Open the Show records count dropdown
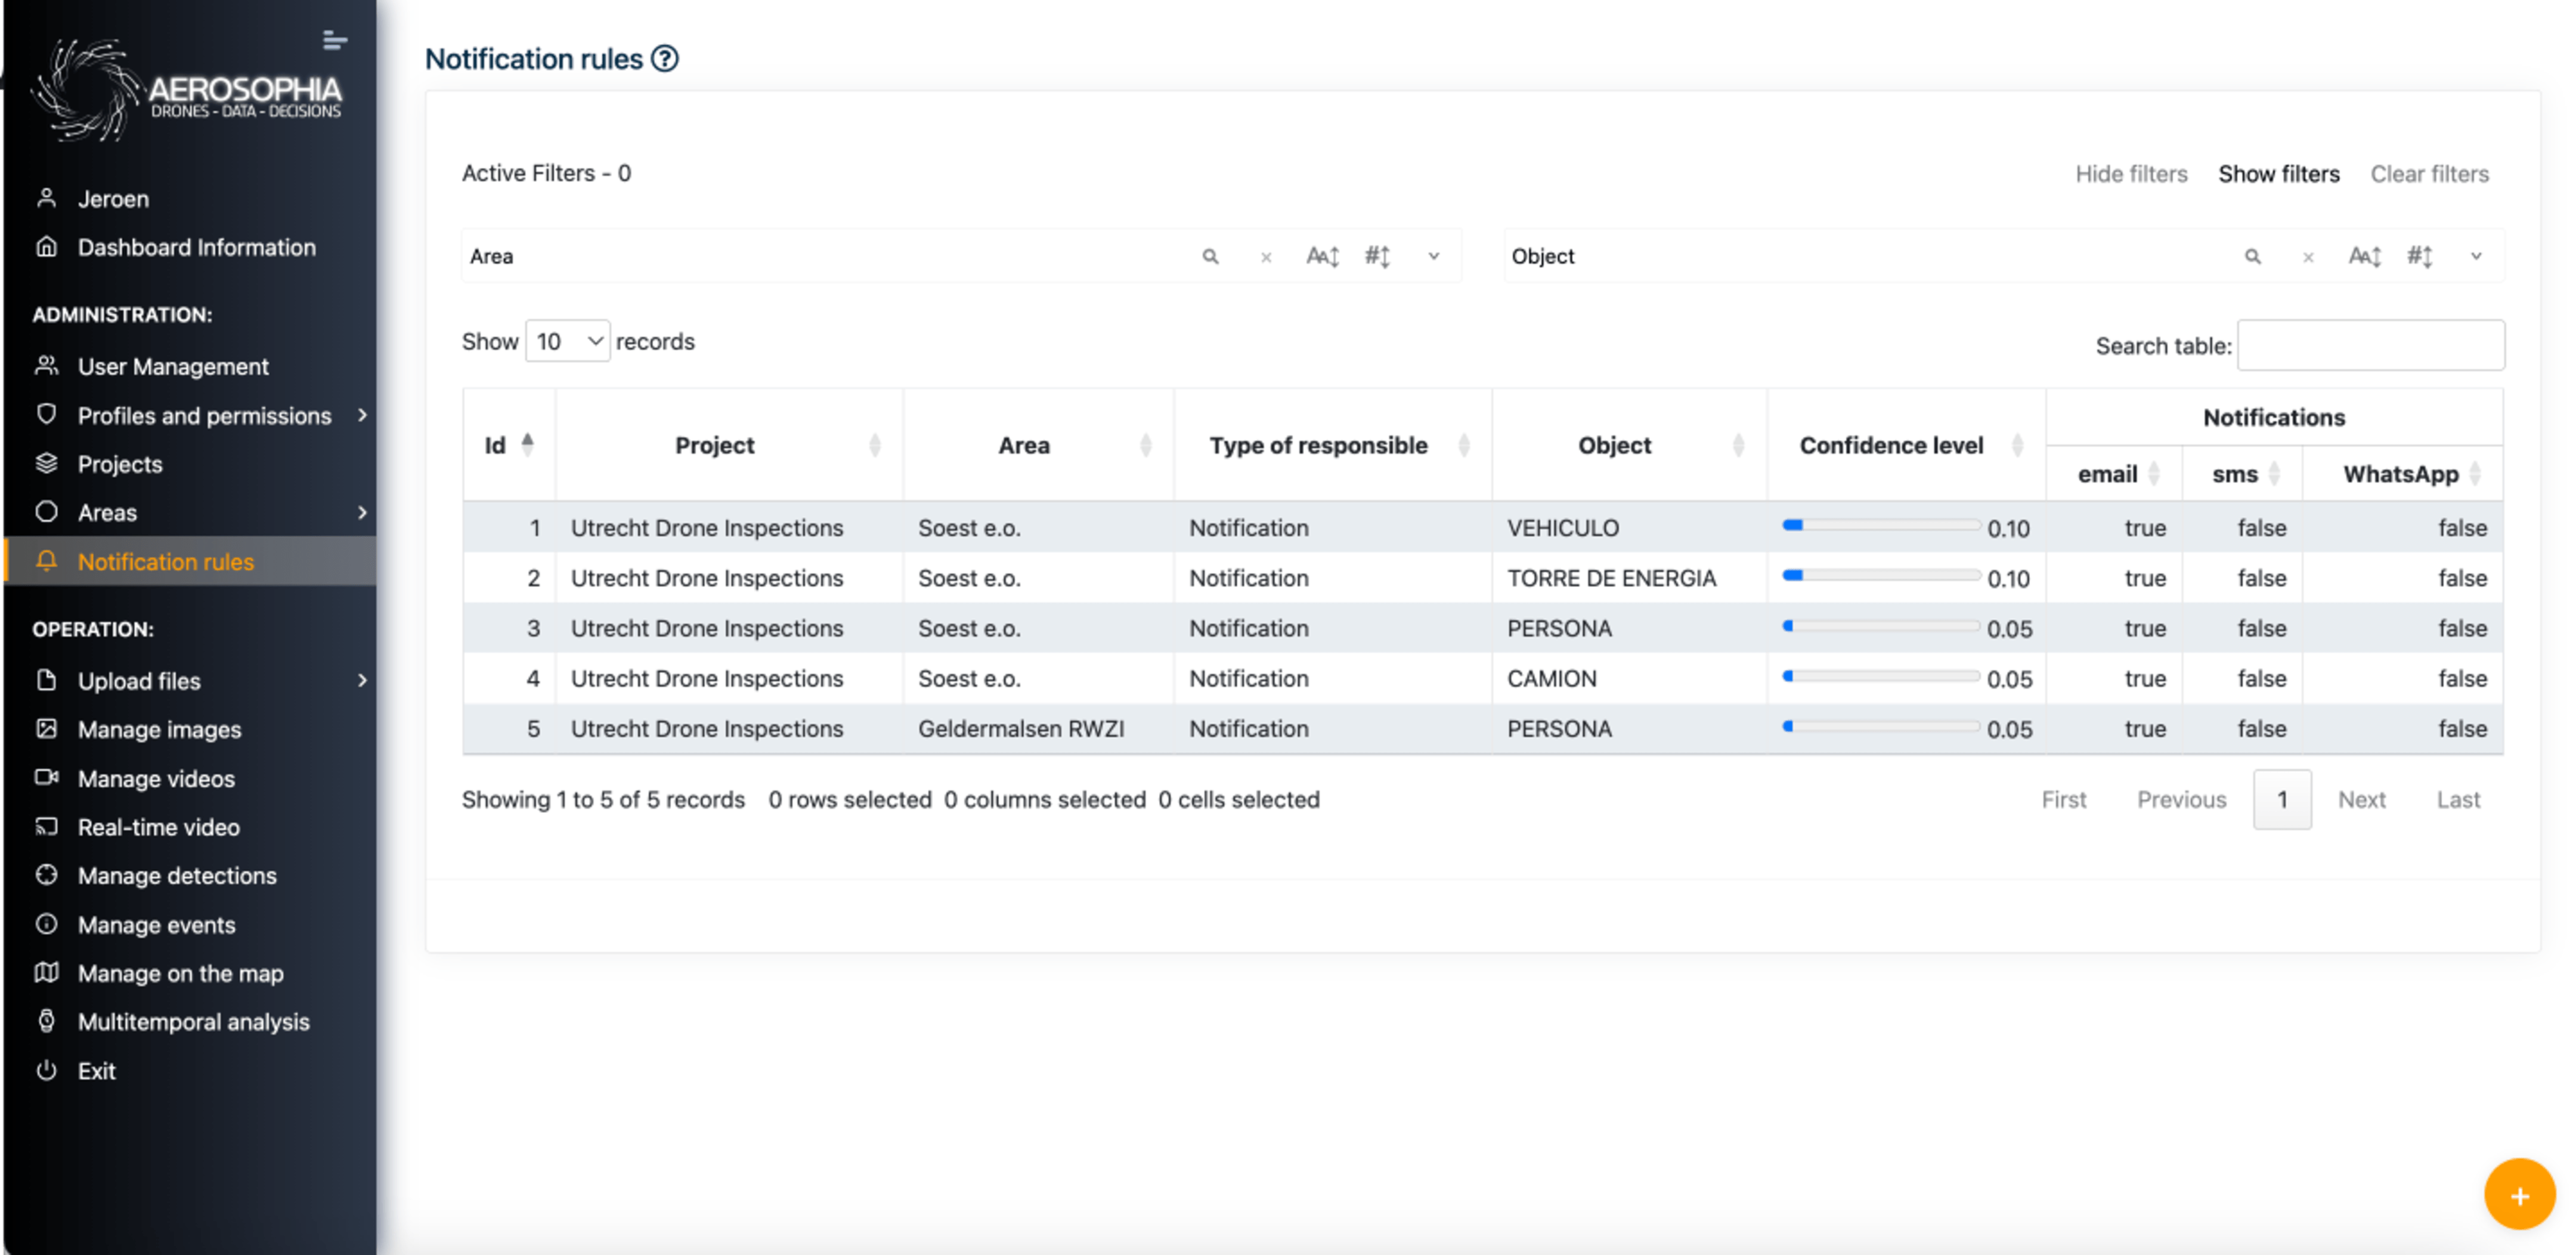 [x=567, y=341]
